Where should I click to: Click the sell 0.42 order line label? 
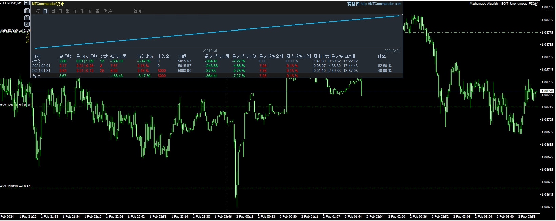pyautogui.click(x=15, y=186)
